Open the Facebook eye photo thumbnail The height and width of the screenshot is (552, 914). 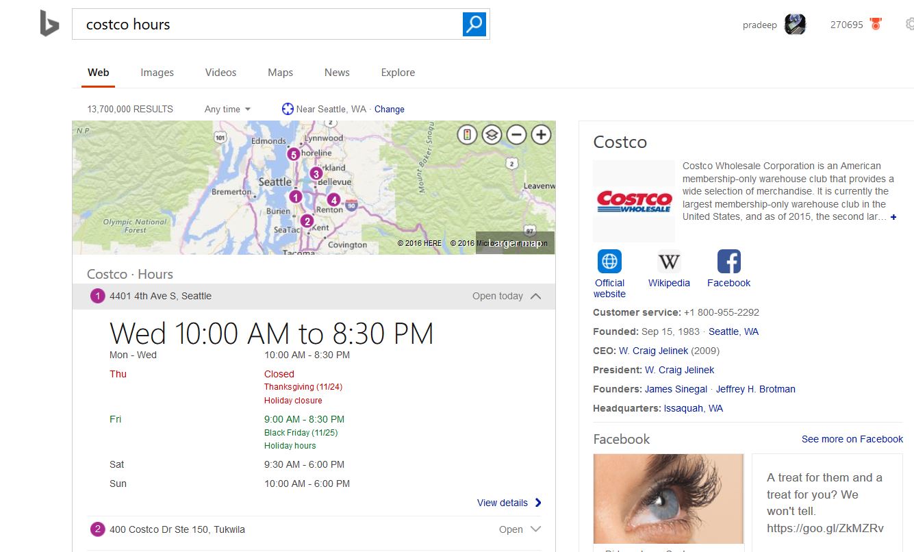pyautogui.click(x=668, y=499)
